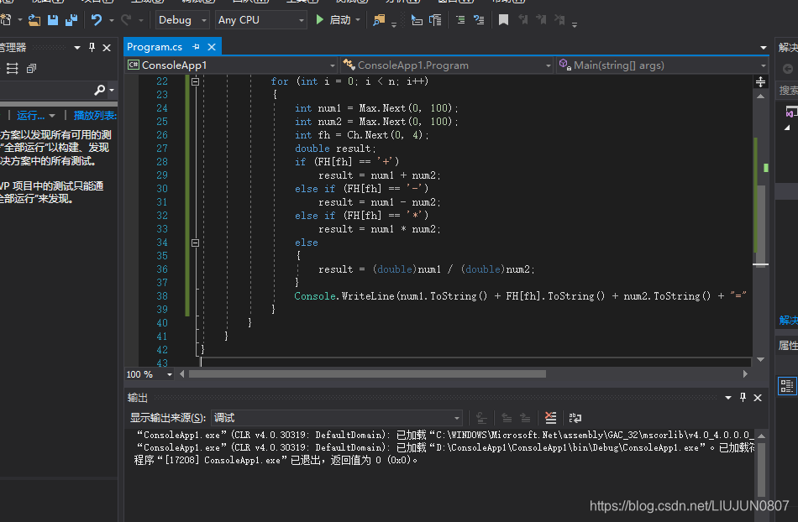Viewport: 798px width, 522px height.
Task: Open the Any CPU platform dropdown
Action: (x=260, y=20)
